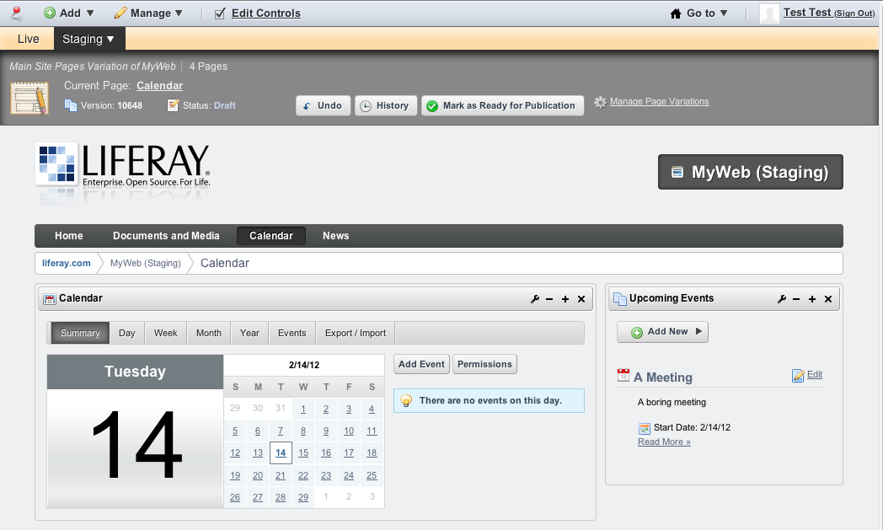883x530 pixels.
Task: Open the Home navigation item
Action: tap(69, 236)
